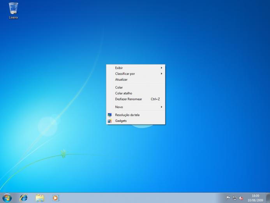Click the Gadgets icon in context menu
This screenshot has width=270, height=203.
pos(110,121)
